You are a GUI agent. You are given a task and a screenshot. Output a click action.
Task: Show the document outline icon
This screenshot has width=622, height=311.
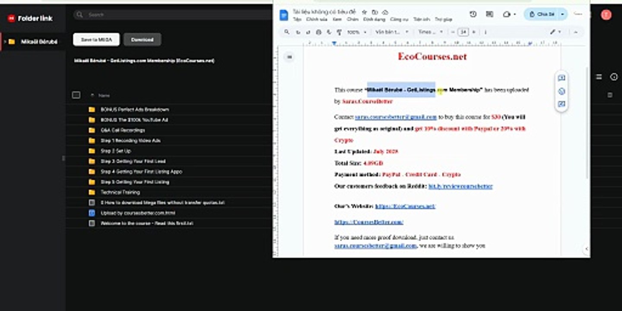[289, 57]
